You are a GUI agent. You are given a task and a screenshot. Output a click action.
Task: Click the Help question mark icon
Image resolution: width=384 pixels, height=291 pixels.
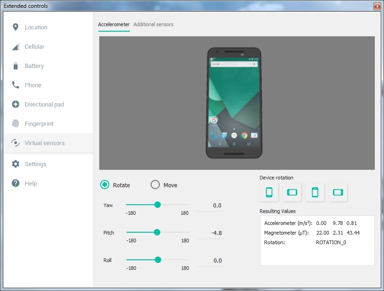click(16, 184)
